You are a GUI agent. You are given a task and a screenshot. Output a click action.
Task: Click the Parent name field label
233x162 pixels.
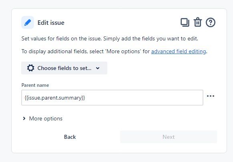(x=35, y=85)
